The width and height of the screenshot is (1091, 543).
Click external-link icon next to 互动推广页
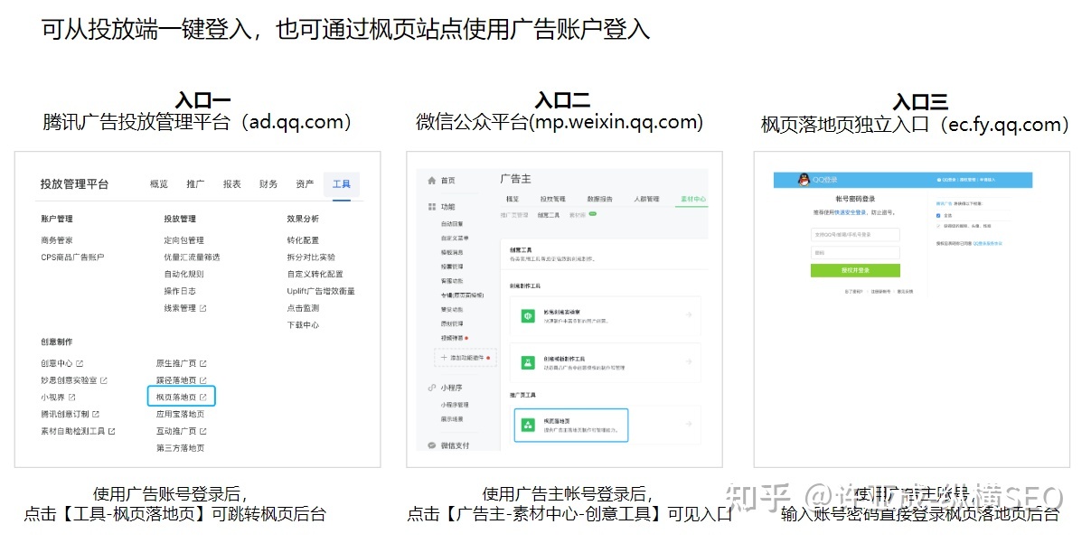[x=203, y=431]
